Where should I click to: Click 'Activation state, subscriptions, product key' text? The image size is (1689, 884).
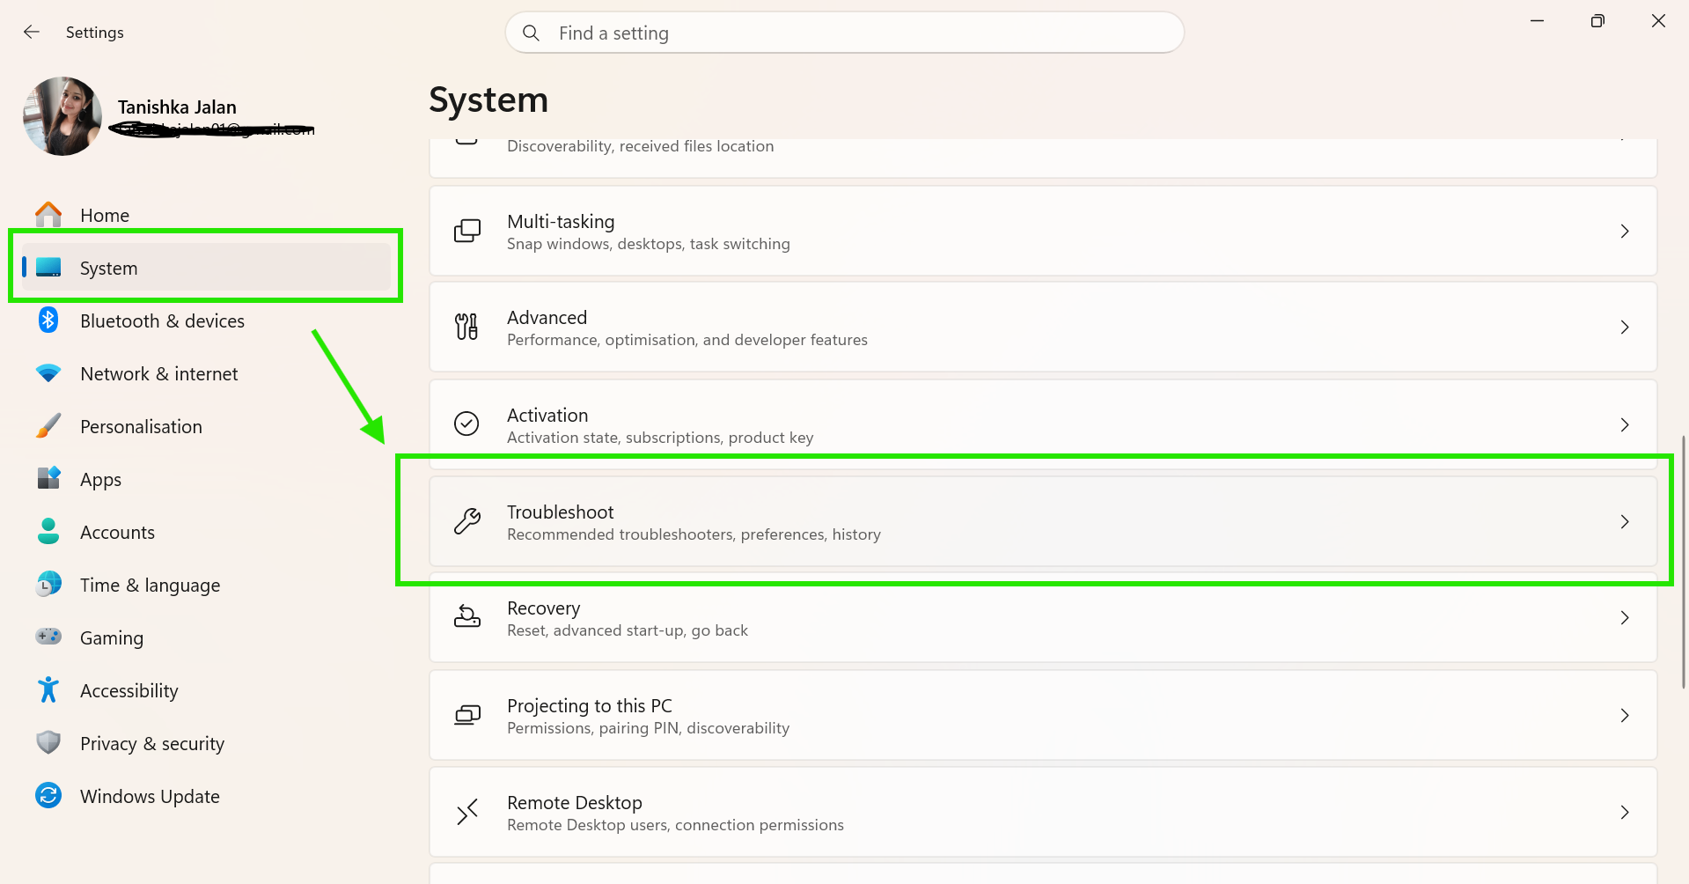click(x=660, y=438)
